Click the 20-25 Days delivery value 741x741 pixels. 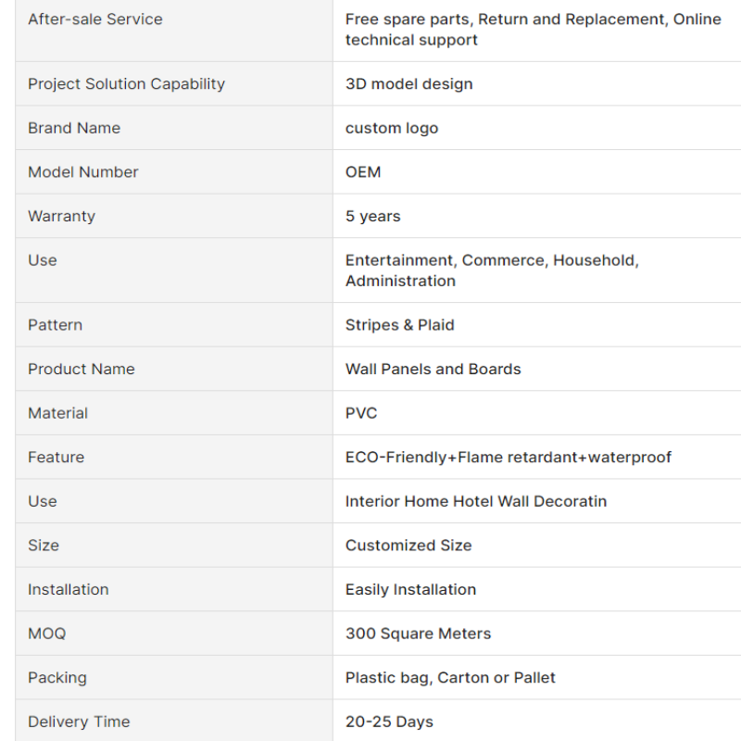[389, 722]
